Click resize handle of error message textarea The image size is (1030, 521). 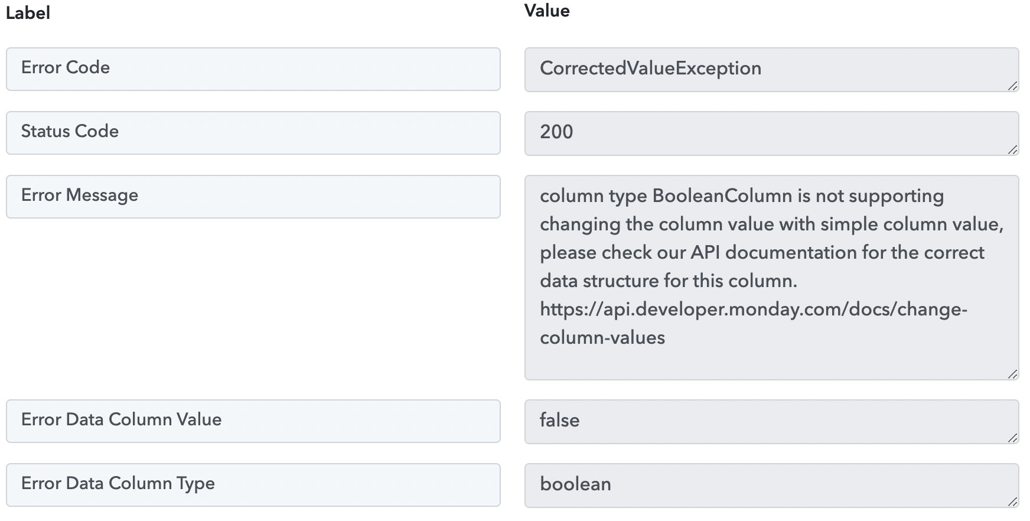pos(1012,375)
